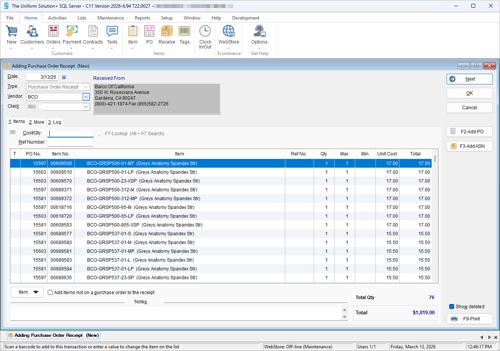Switch to the 2. More tab
The width and height of the screenshot is (500, 351).
(37, 122)
